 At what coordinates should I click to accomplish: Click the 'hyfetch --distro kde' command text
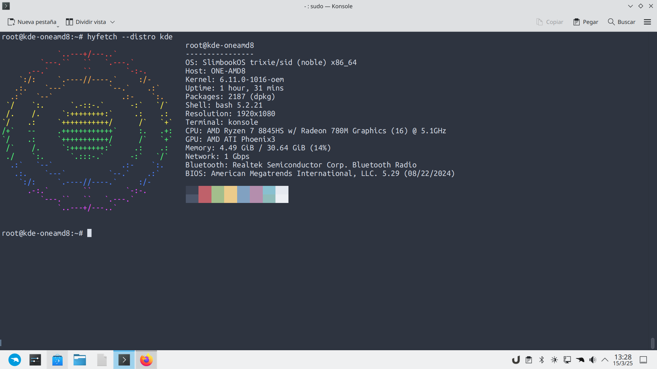130,37
